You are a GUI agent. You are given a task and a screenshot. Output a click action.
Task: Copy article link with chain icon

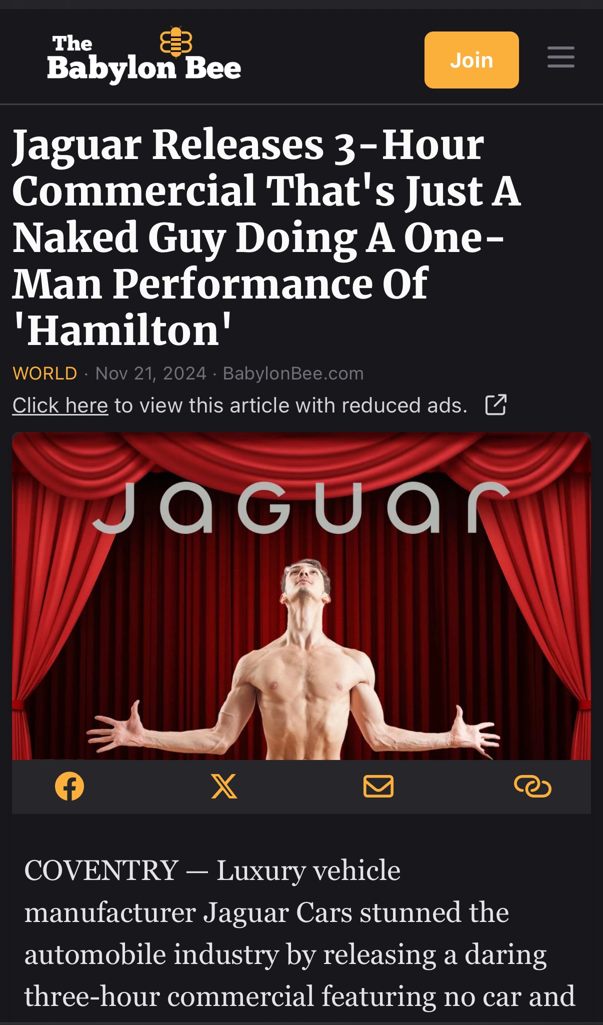click(x=532, y=786)
